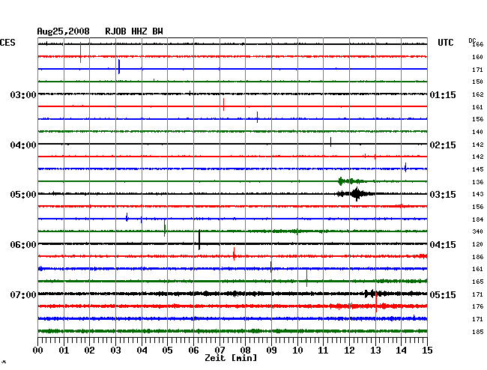The width and height of the screenshot is (487, 370).
Task: Click the 02:15 UTC time label
Action: [x=443, y=145]
